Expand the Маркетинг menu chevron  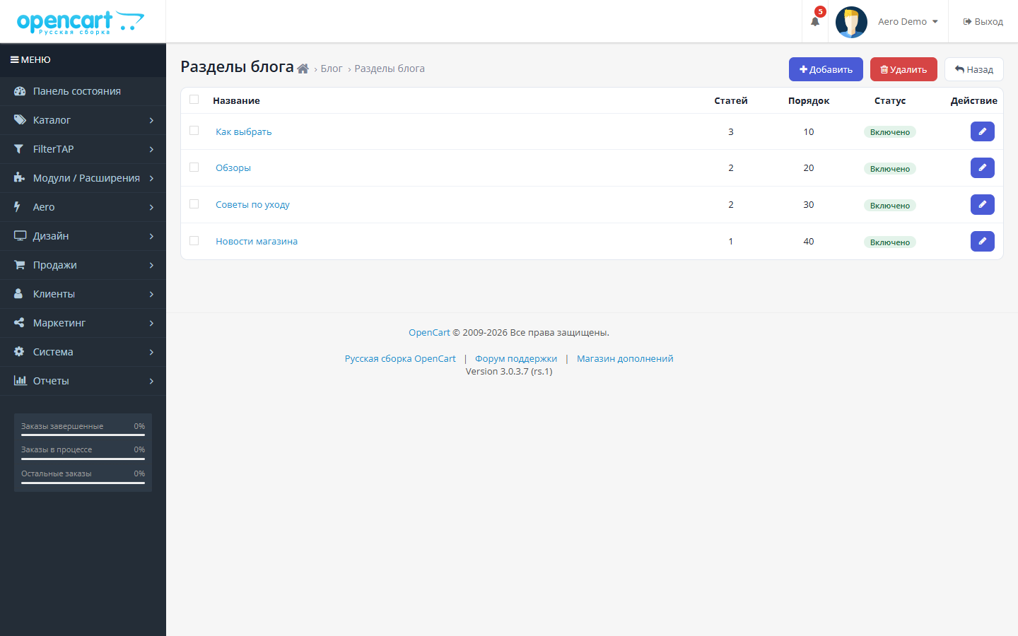[x=151, y=323]
